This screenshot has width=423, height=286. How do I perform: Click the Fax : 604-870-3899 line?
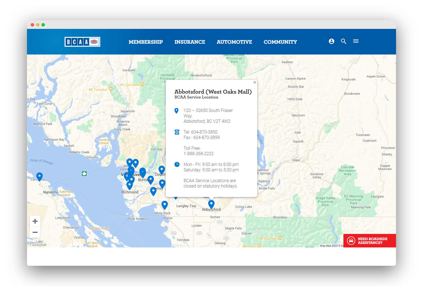(202, 137)
